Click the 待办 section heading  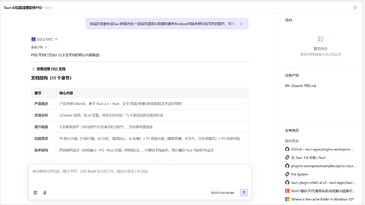[288, 20]
